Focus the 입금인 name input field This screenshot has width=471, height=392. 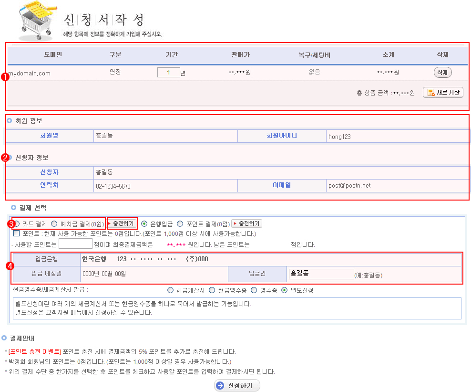[320, 274]
